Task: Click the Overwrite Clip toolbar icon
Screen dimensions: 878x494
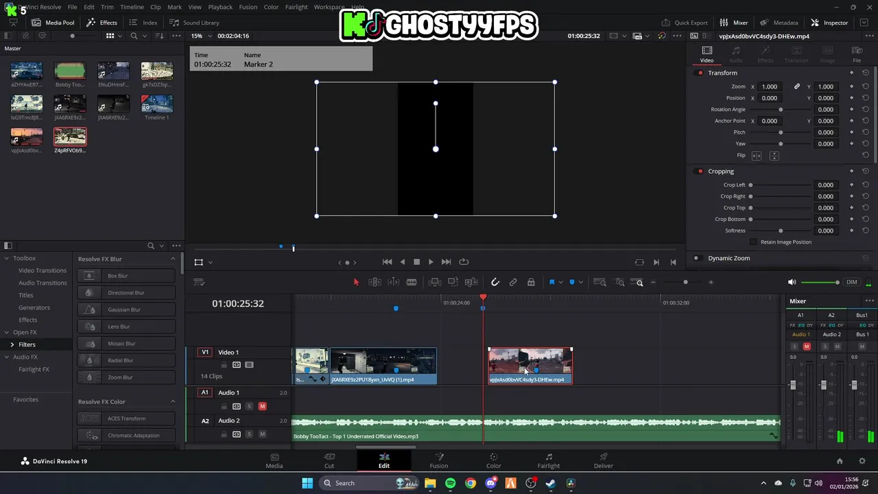Action: click(453, 282)
